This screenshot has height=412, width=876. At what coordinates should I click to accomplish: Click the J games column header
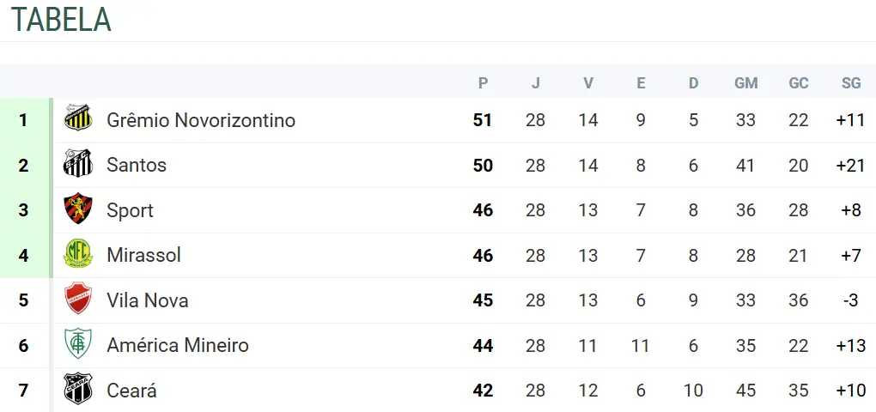(536, 83)
